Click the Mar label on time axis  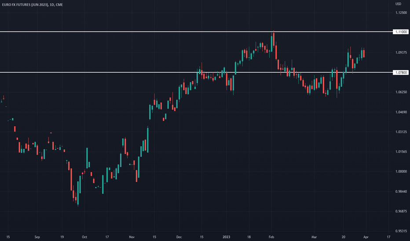tap(314, 237)
